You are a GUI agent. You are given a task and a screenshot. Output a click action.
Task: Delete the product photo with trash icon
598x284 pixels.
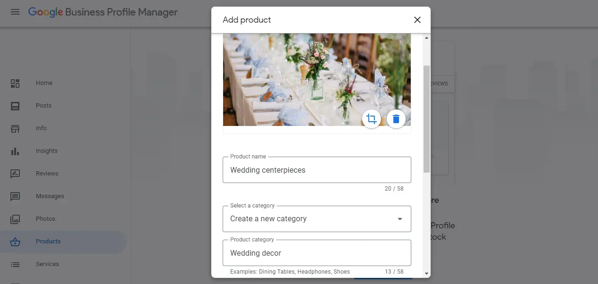(x=396, y=119)
